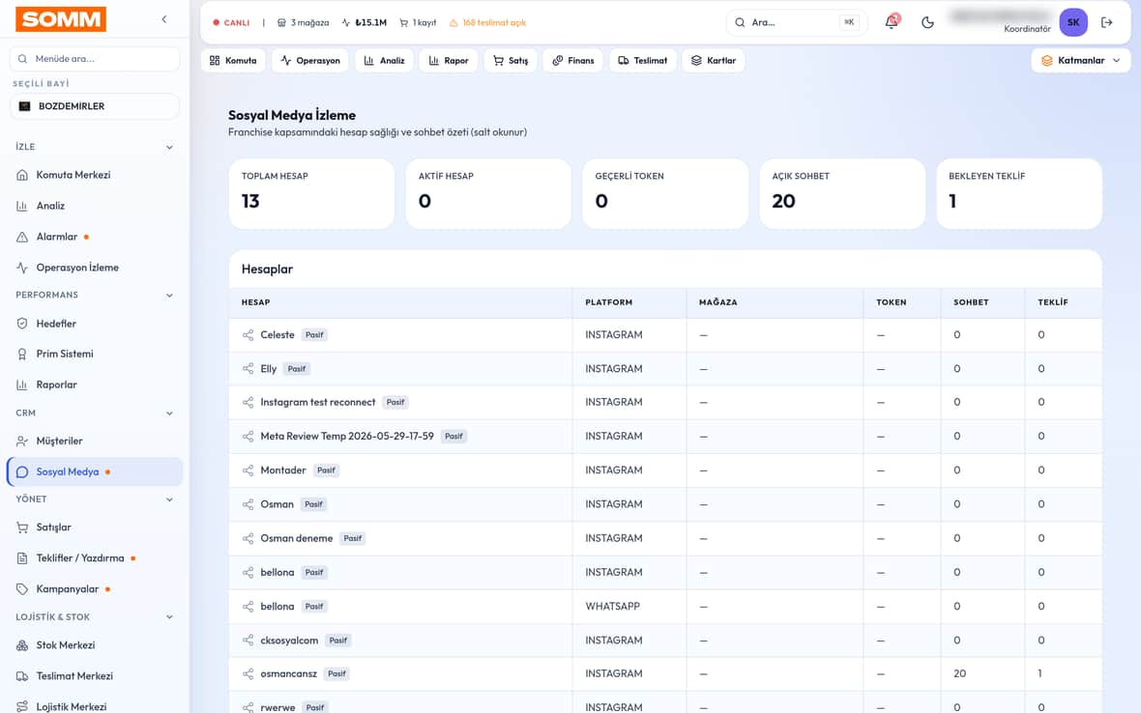The image size is (1141, 713).
Task: Click the share icon beside Celeste
Action: (x=249, y=335)
